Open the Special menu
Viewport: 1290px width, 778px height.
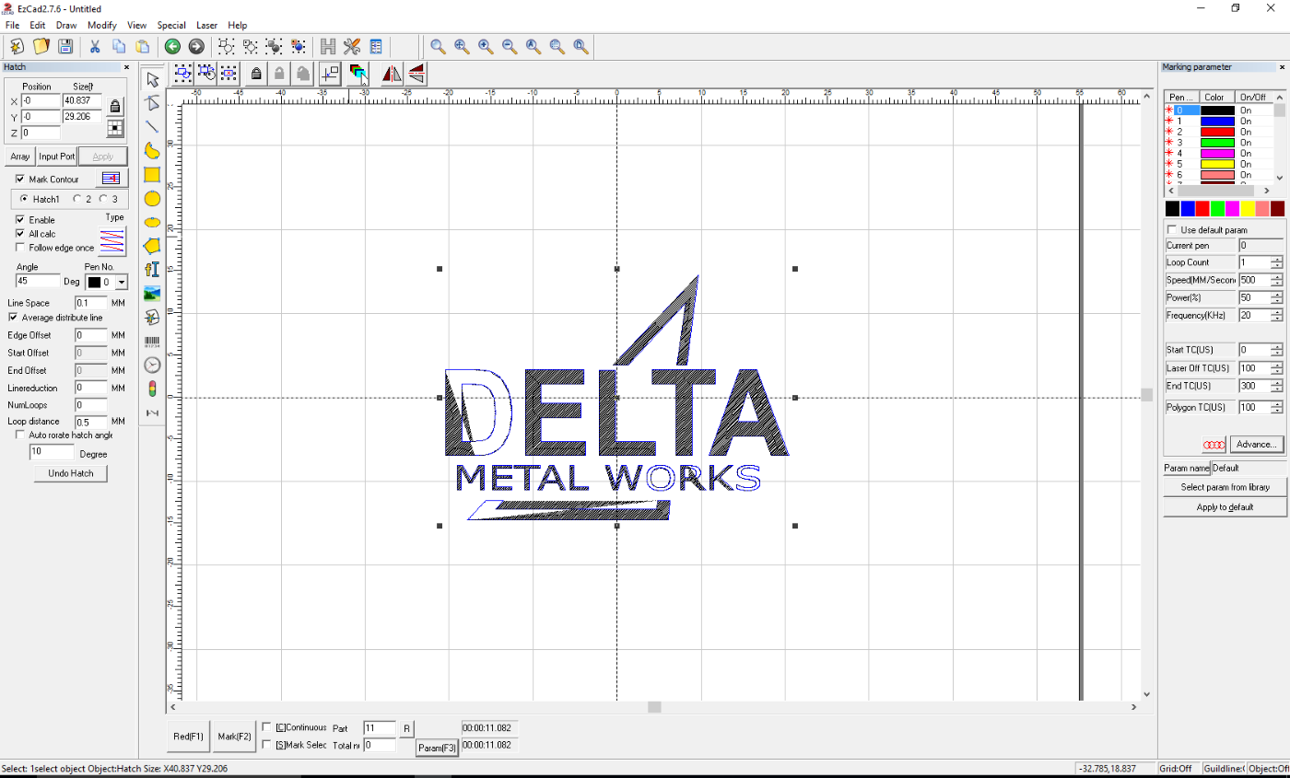coord(171,25)
